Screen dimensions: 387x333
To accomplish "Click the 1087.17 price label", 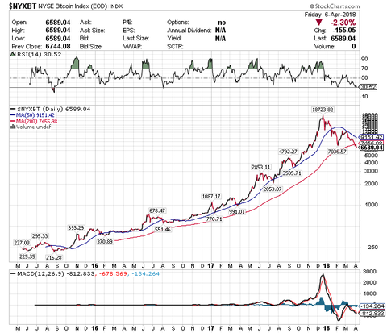I will (211, 197).
